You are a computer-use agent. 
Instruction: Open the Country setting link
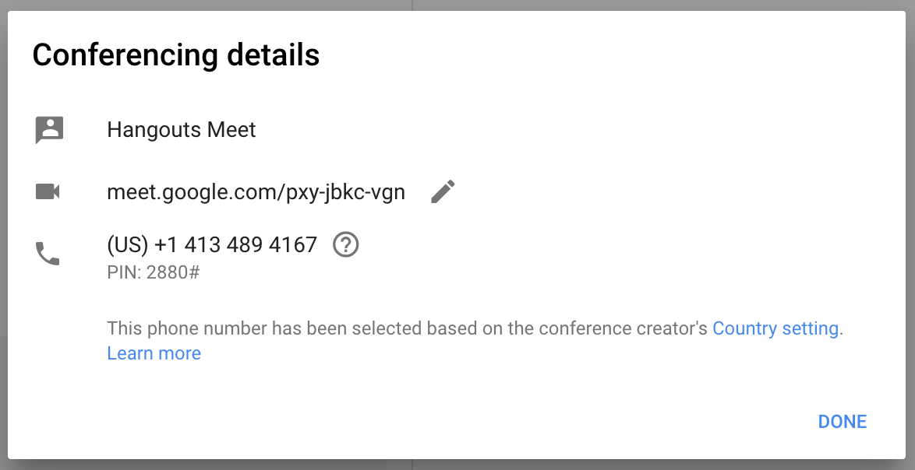coord(775,328)
